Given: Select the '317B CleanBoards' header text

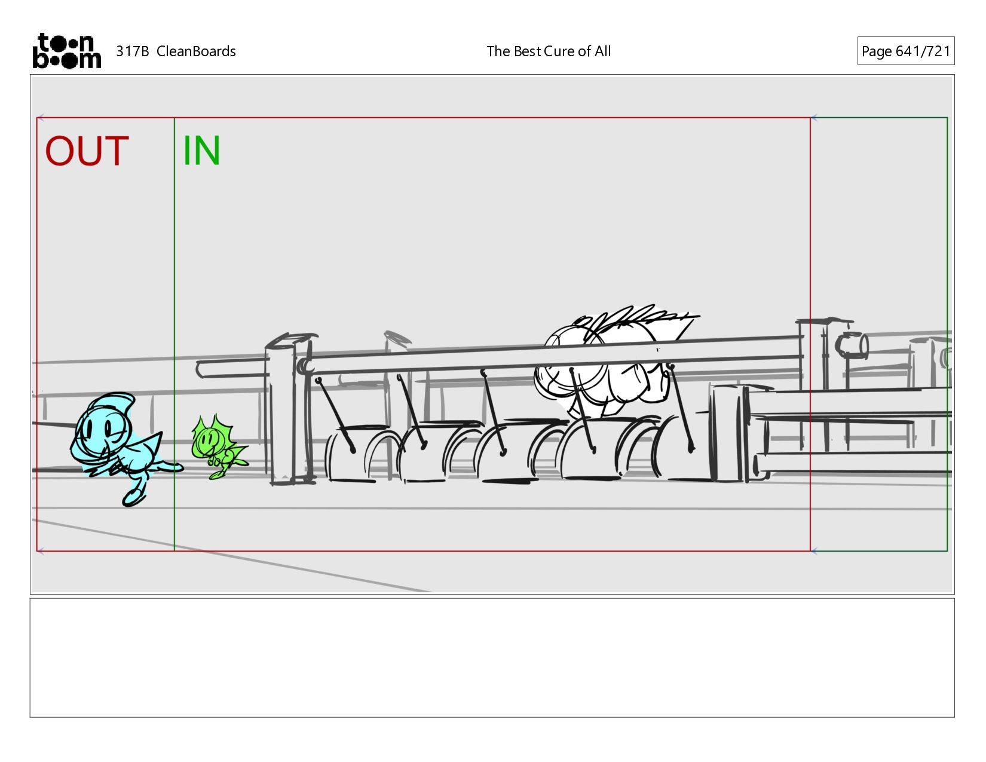Looking at the screenshot, I should pyautogui.click(x=176, y=51).
